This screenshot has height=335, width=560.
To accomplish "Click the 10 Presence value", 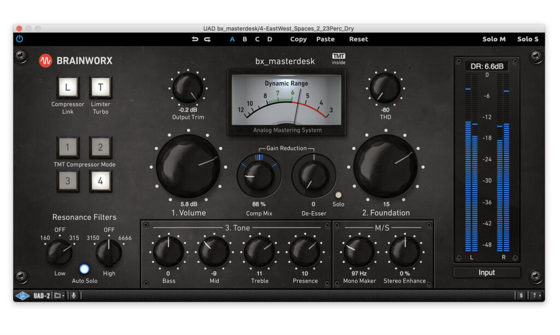I will 305,273.
